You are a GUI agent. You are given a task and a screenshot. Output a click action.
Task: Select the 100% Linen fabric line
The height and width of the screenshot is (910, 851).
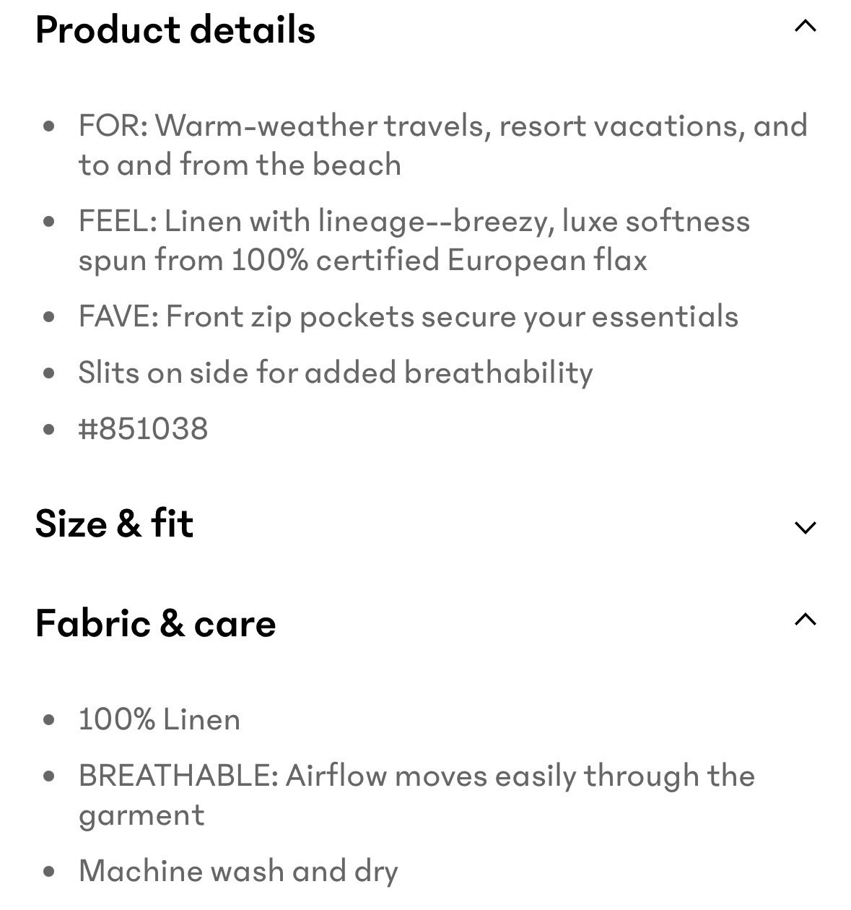[159, 720]
